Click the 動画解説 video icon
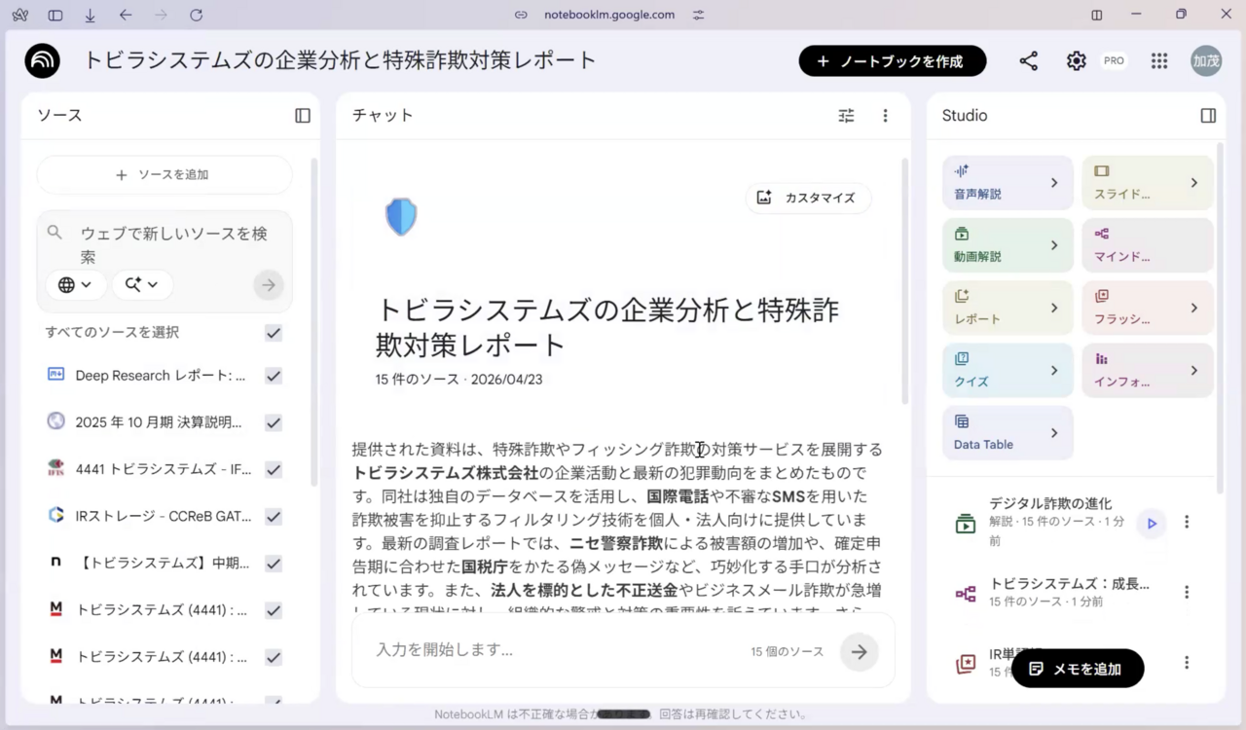The image size is (1246, 730). click(x=962, y=234)
